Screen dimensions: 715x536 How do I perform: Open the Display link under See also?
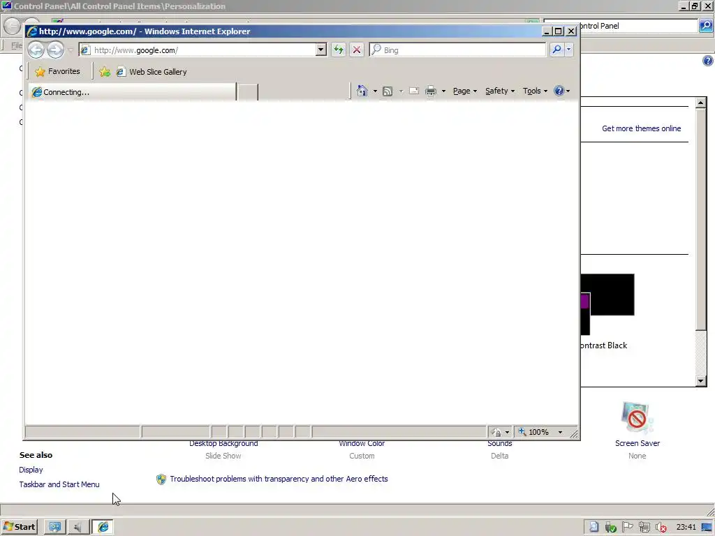31,470
